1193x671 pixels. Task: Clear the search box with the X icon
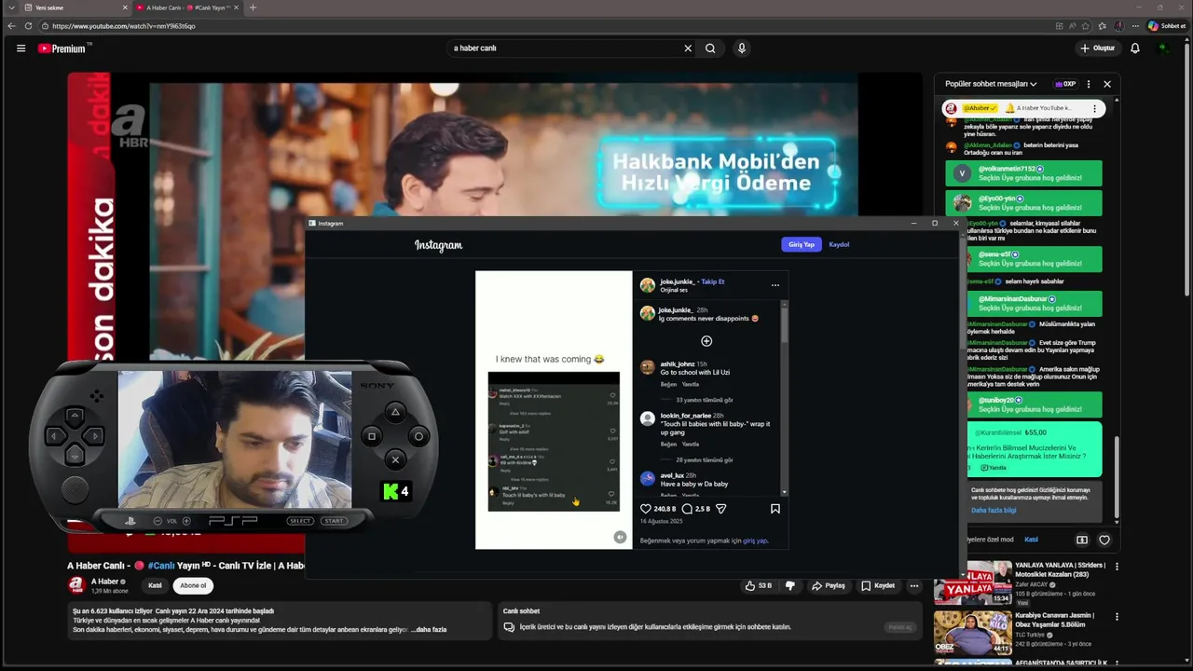[688, 48]
